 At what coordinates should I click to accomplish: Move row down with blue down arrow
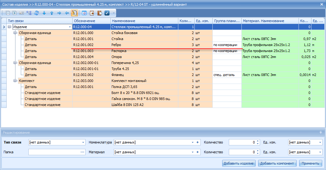(44, 13)
